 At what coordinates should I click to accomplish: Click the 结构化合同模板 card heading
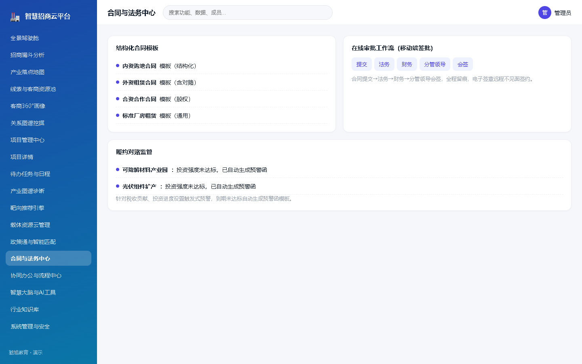click(137, 48)
